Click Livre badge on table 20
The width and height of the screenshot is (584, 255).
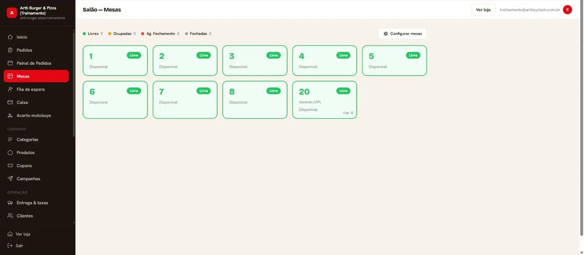pyautogui.click(x=343, y=91)
